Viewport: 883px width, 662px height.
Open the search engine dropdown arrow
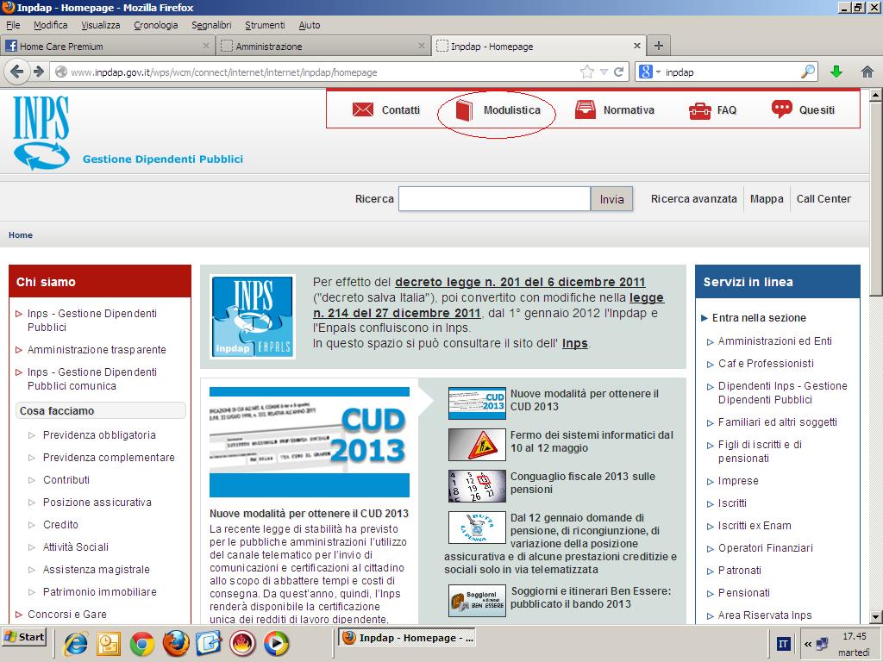(658, 72)
